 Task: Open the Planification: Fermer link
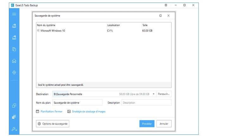point(52,111)
